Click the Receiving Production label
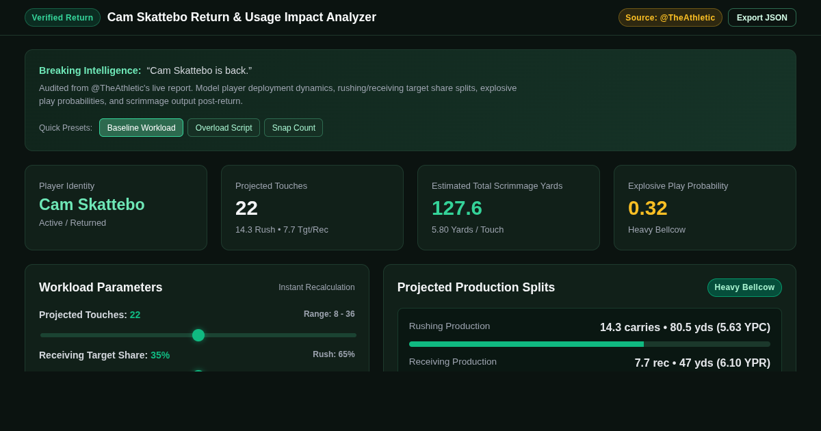This screenshot has width=821, height=431. click(453, 362)
